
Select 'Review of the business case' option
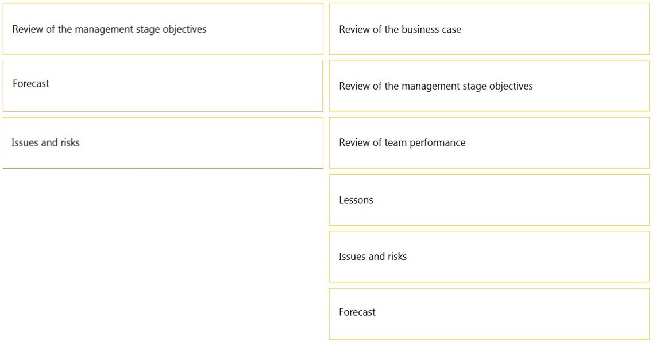[489, 29]
